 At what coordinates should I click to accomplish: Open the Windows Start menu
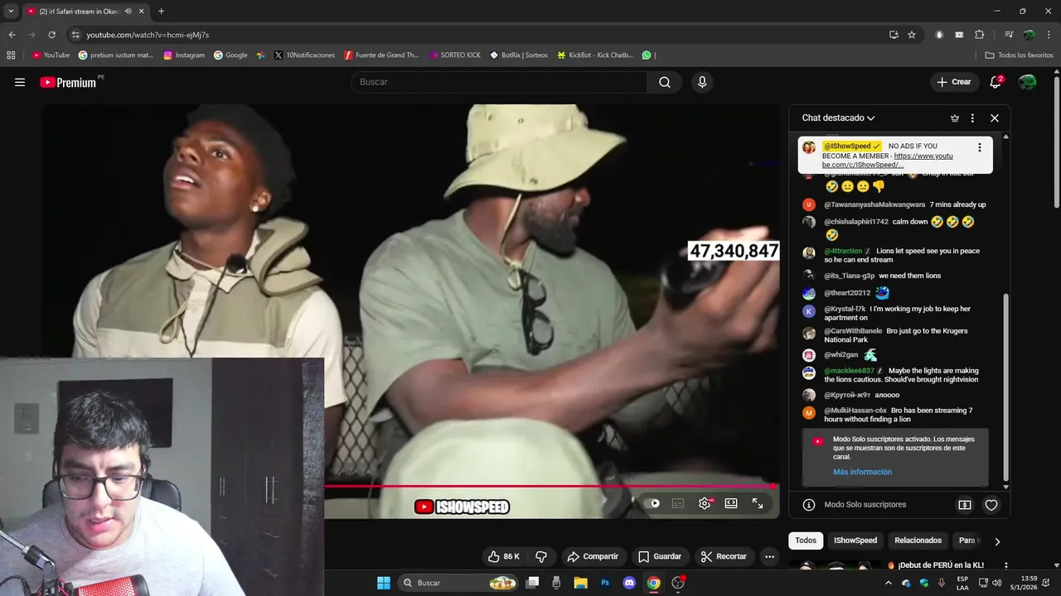point(384,583)
